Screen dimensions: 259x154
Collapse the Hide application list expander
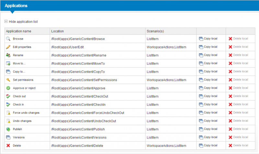tap(6, 21)
